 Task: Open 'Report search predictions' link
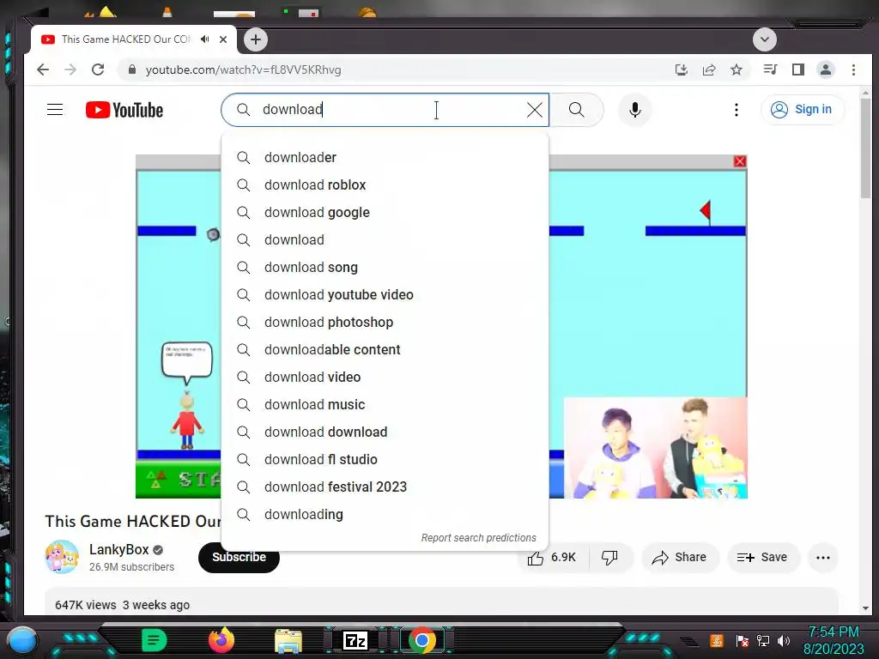pos(478,538)
